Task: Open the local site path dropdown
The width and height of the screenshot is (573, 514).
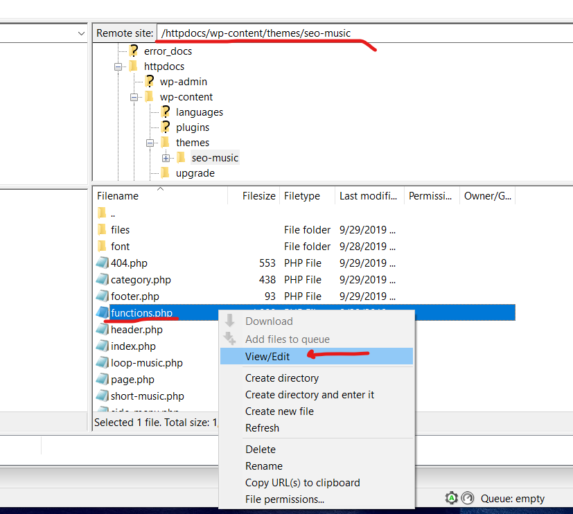Action: pos(81,33)
